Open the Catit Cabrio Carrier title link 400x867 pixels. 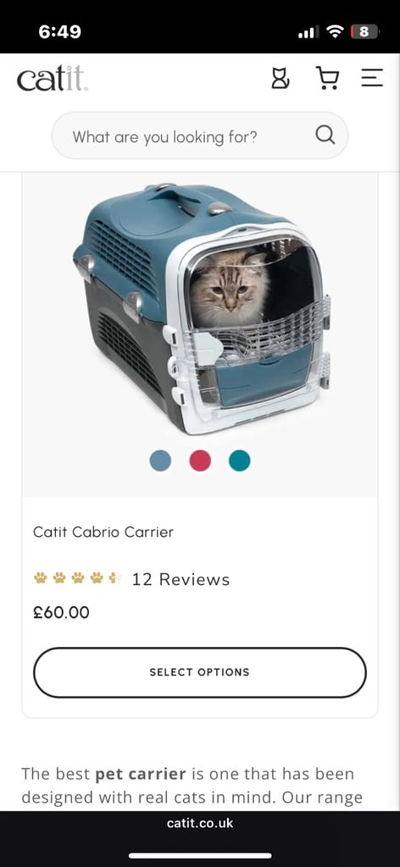[x=103, y=532]
